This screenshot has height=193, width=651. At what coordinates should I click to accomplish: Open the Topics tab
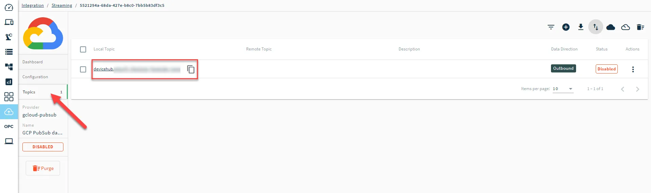(43, 92)
